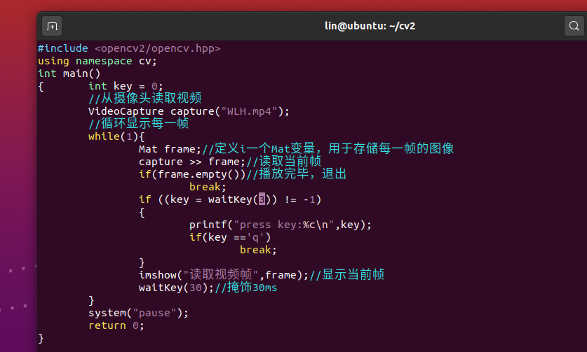Click the highlighted 3 in waitKey(3)
Screen dimensions: 587x352
coord(262,199)
